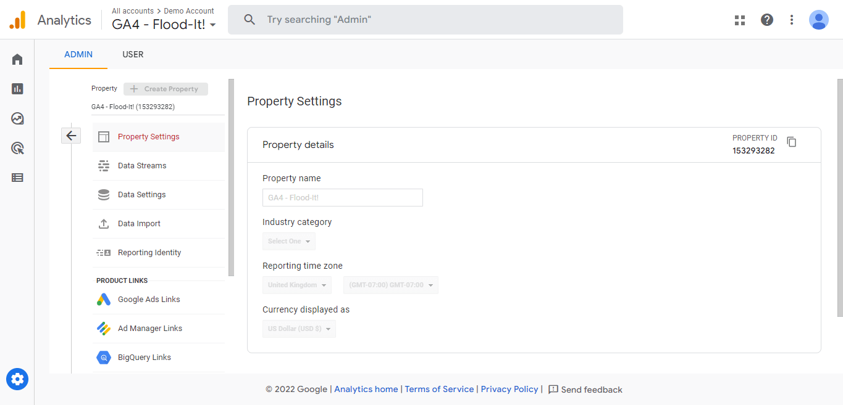
Task: Click the GA4 - Flood-It! (153293282) property label
Action: coord(133,107)
